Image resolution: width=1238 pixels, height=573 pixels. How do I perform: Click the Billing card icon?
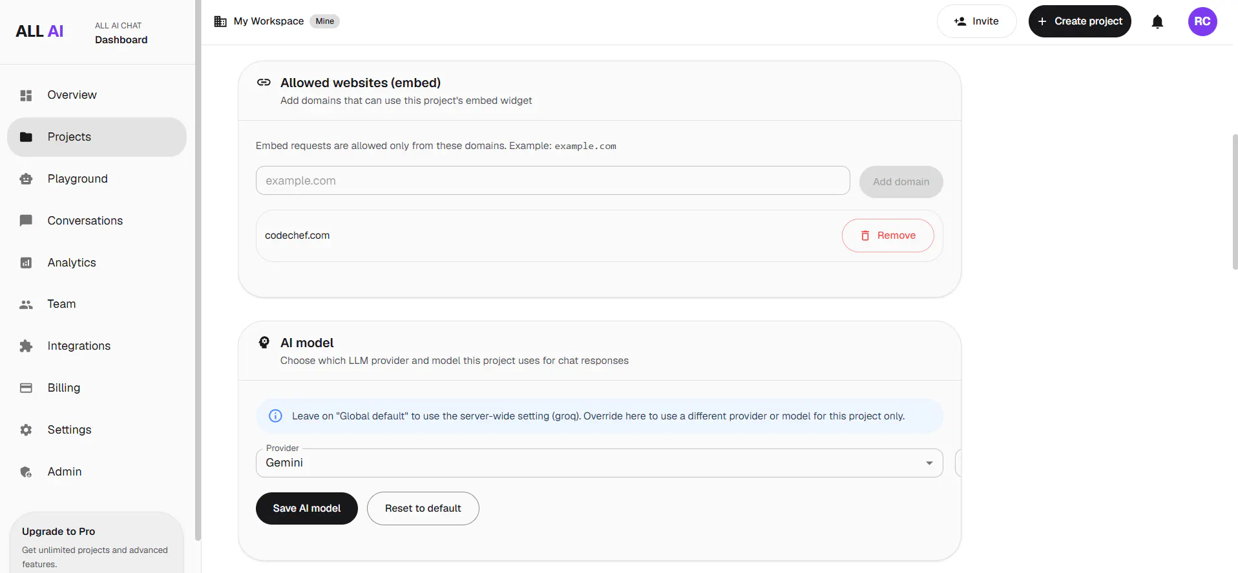(x=26, y=388)
